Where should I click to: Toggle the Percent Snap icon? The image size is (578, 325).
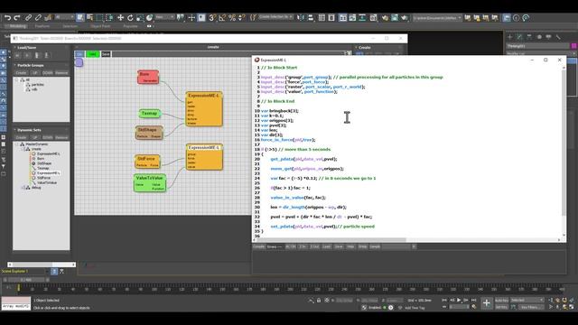click(x=232, y=17)
